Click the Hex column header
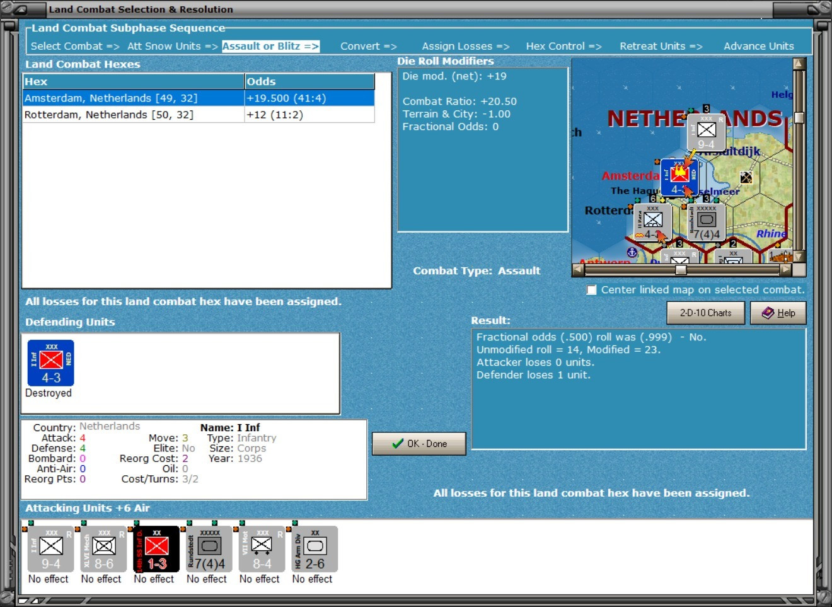The image size is (832, 607). click(134, 81)
